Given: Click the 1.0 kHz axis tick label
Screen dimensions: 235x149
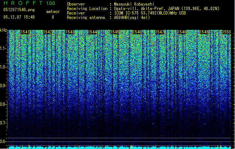Looking at the screenshot, I should pyautogui.click(x=3, y=67).
